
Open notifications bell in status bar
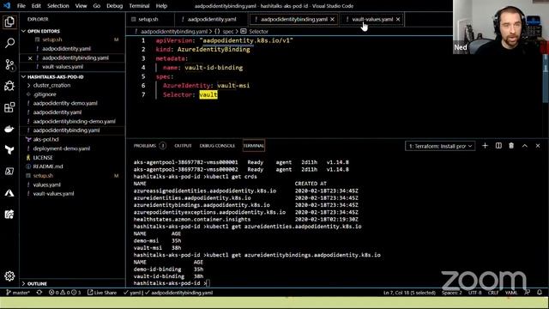540,293
